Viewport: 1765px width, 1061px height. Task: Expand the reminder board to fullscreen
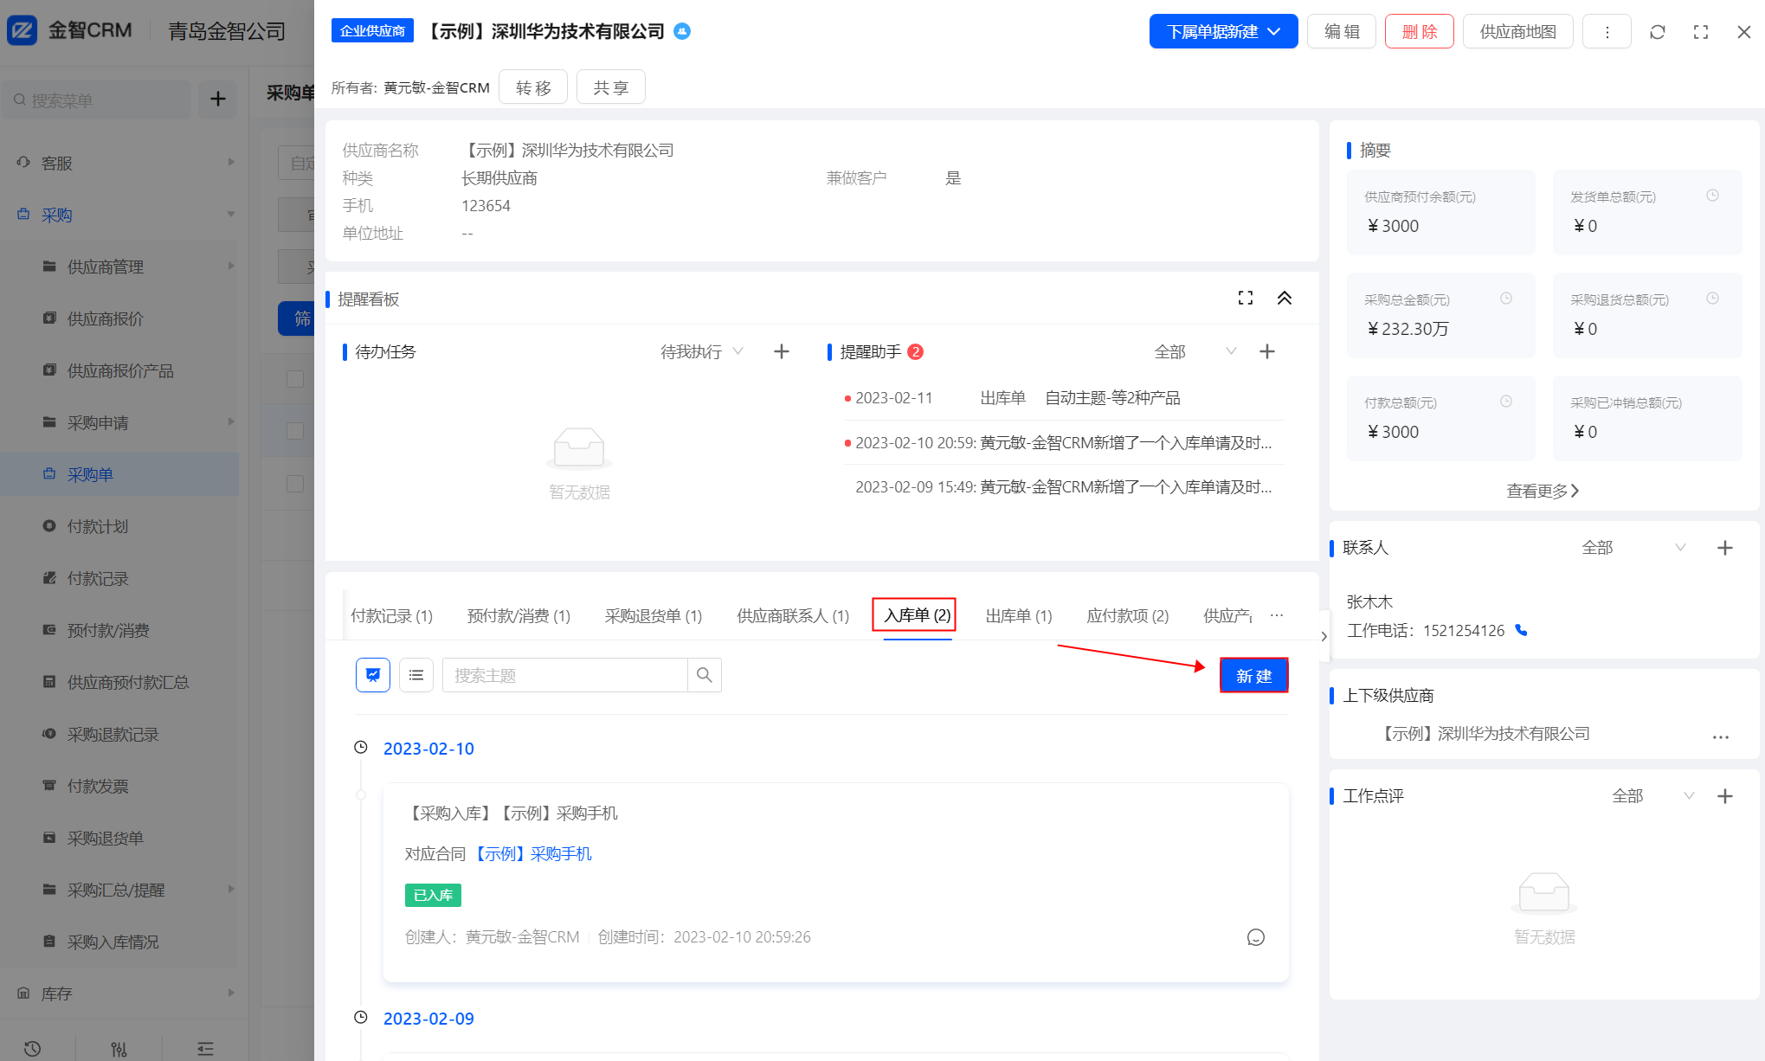[1245, 298]
